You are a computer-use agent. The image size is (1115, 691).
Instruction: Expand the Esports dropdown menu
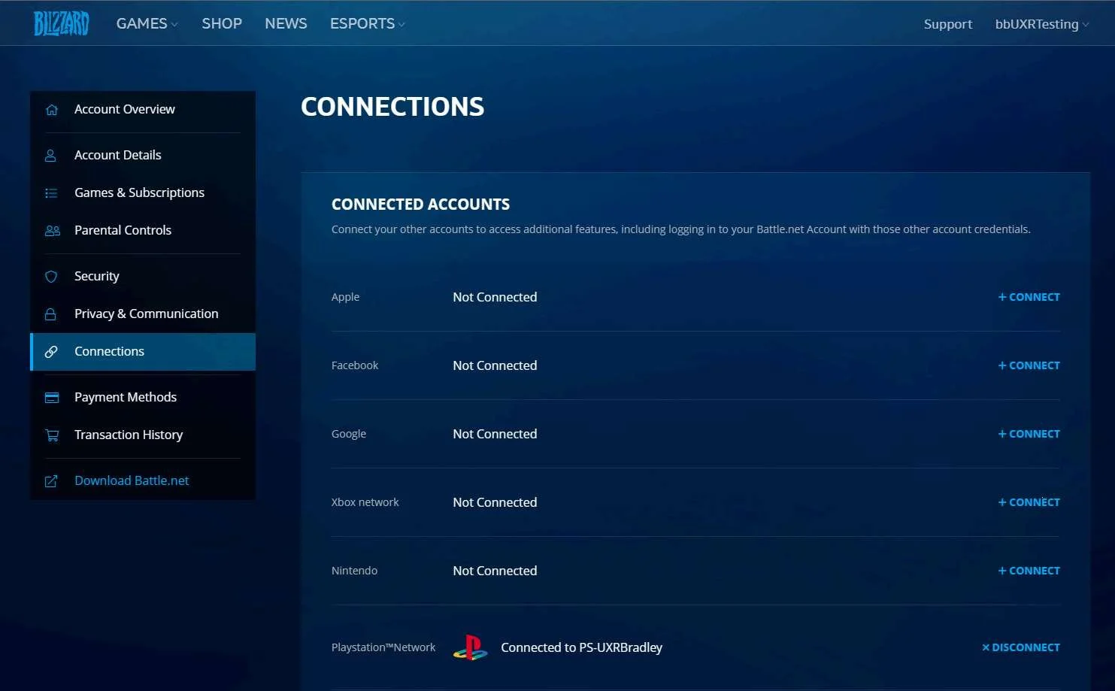[x=368, y=23]
